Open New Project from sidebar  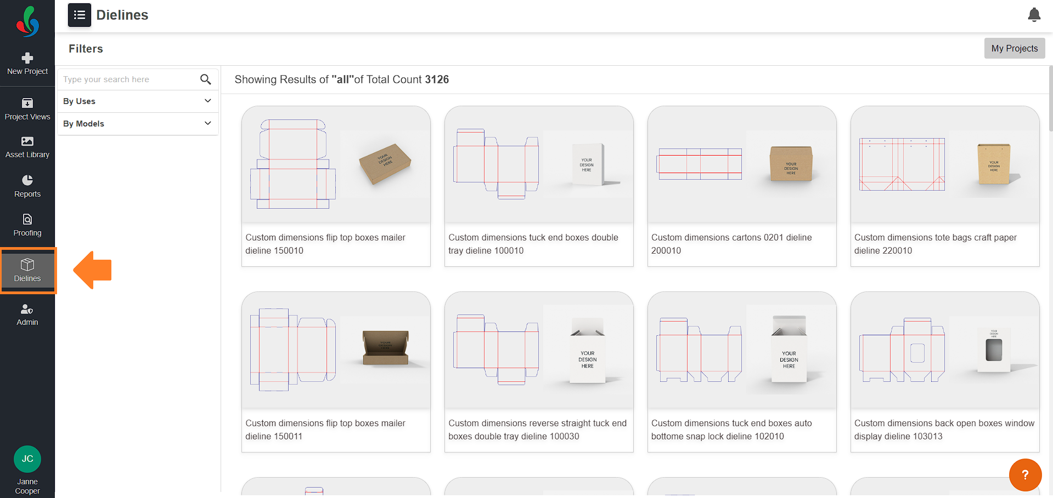coord(27,64)
